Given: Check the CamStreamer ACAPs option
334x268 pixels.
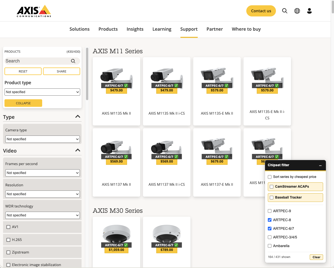Looking at the screenshot, I should (272, 187).
